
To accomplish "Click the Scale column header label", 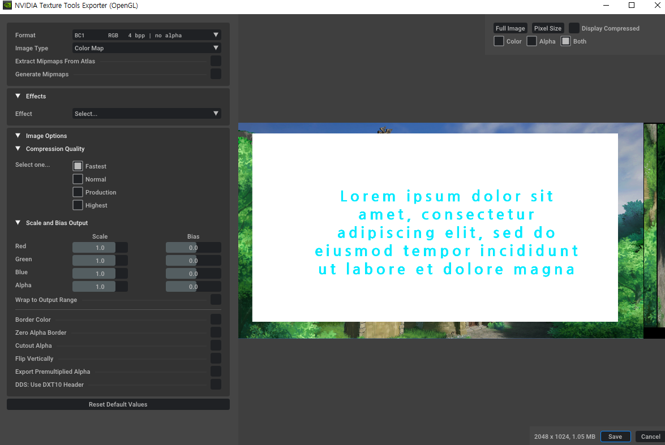I will pyautogui.click(x=100, y=236).
